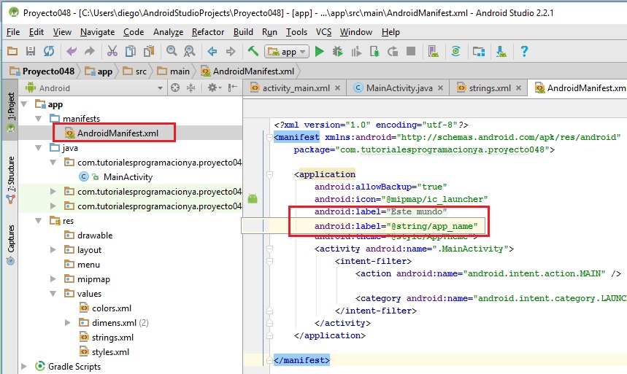This screenshot has height=374, width=627.
Task: Click the Find magnifier icon
Action: (x=172, y=51)
